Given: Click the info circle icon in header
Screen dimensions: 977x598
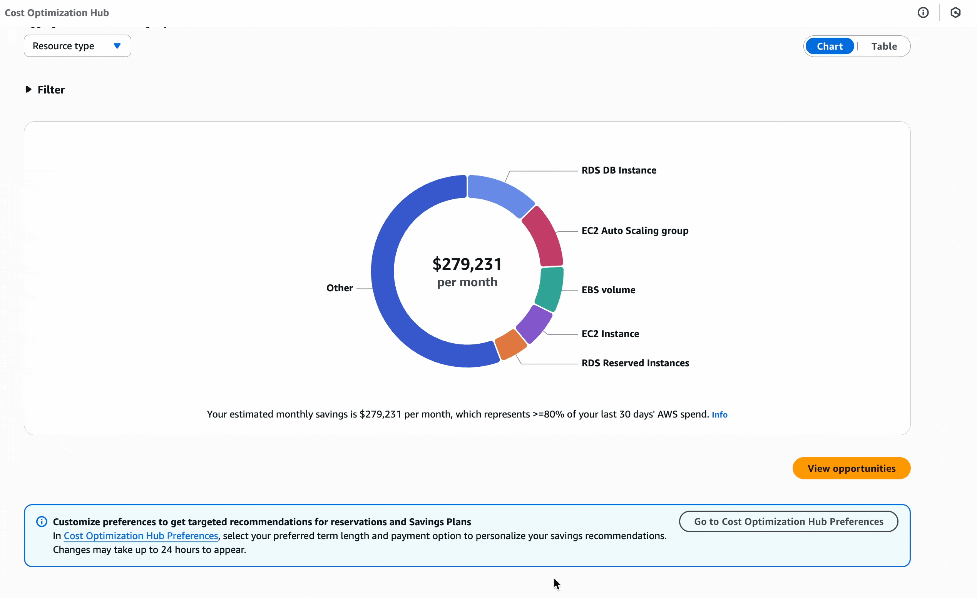Looking at the screenshot, I should click(923, 13).
